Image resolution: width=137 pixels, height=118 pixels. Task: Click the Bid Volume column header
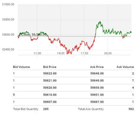click(21, 67)
